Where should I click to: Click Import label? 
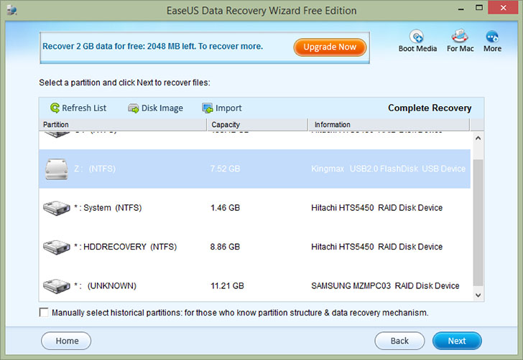point(228,108)
